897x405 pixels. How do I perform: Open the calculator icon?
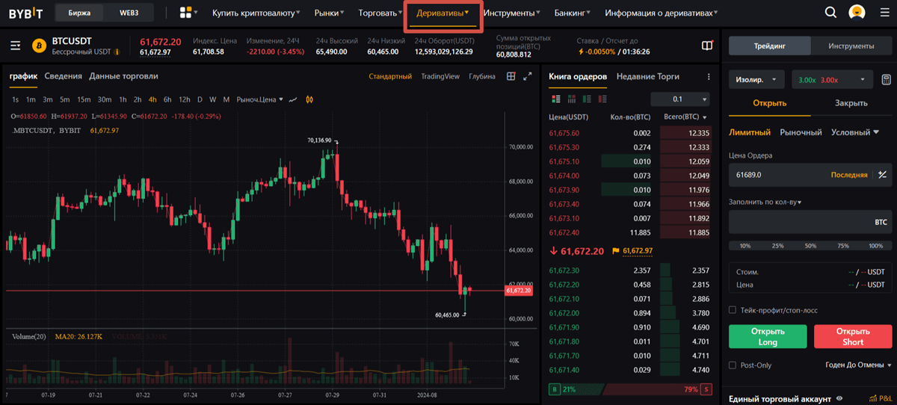click(886, 79)
